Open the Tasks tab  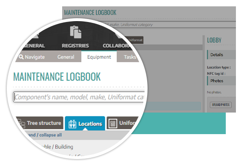click(x=129, y=57)
